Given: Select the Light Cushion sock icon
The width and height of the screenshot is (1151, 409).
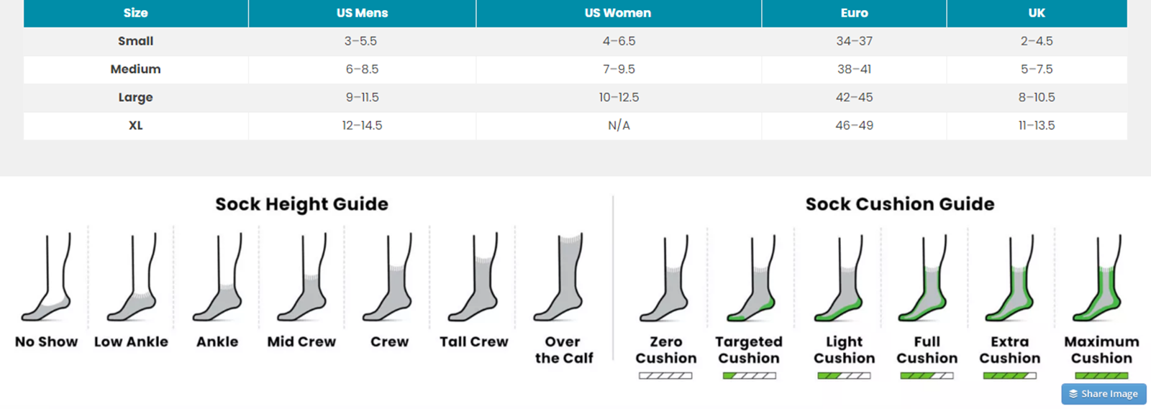Looking at the screenshot, I should [840, 279].
